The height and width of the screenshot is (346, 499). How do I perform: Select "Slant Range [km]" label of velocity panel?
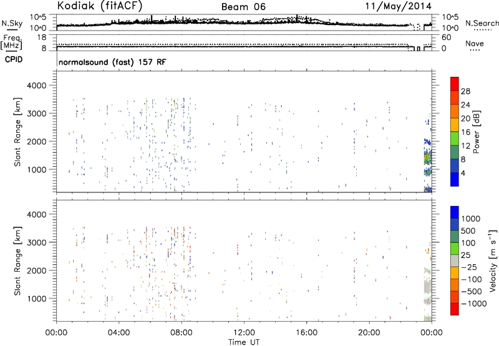tap(17, 261)
